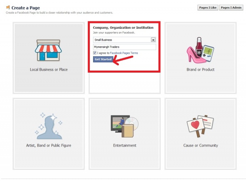Screen dimensions: 246x181
Task: Click the Local Business or Place label
Action: pyautogui.click(x=49, y=69)
